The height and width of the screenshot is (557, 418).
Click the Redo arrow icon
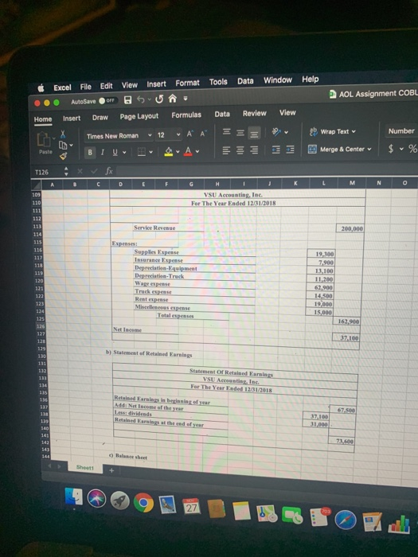click(159, 99)
